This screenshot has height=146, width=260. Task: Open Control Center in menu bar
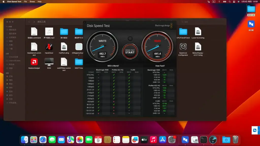234,2
